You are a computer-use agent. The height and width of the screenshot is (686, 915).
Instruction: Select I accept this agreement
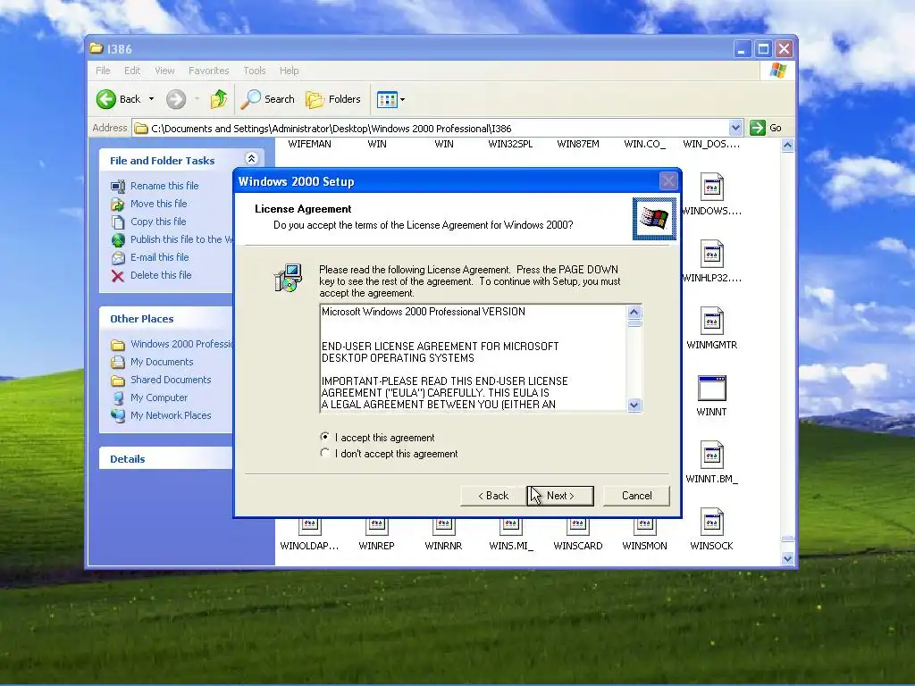coord(325,437)
